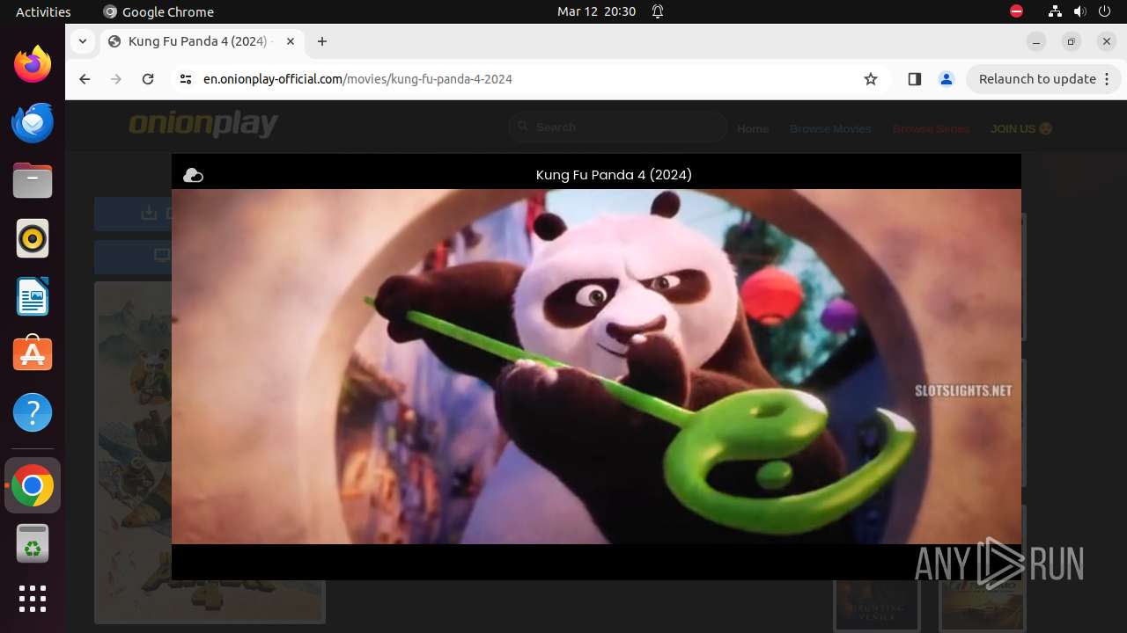The height and width of the screenshot is (633, 1127).
Task: Click the JOIN US link
Action: pos(1020,128)
